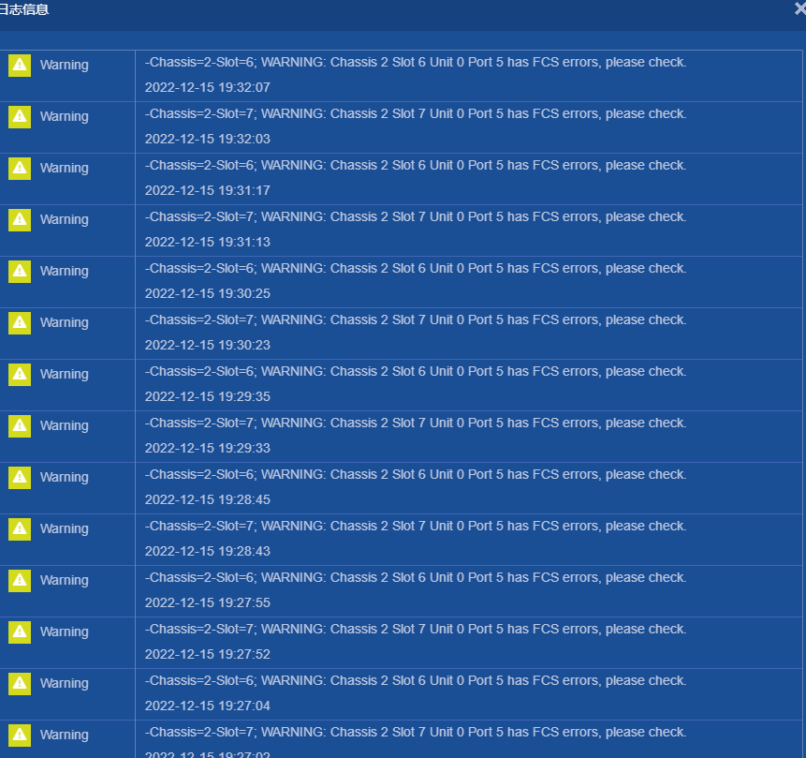
Task: Click warning icon in last partially visible row
Action: (20, 735)
